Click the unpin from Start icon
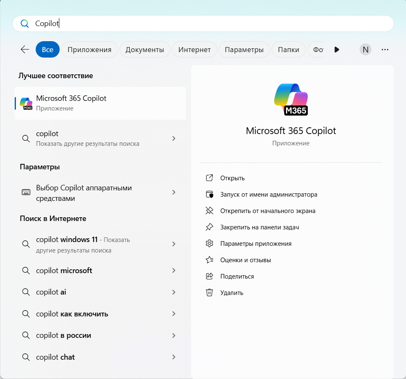This screenshot has width=406, height=379. tap(209, 211)
